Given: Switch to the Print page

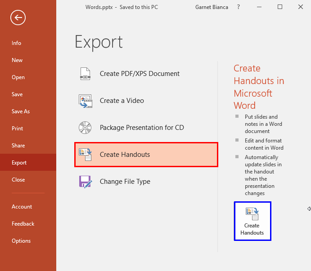Looking at the screenshot, I should coord(17,129).
